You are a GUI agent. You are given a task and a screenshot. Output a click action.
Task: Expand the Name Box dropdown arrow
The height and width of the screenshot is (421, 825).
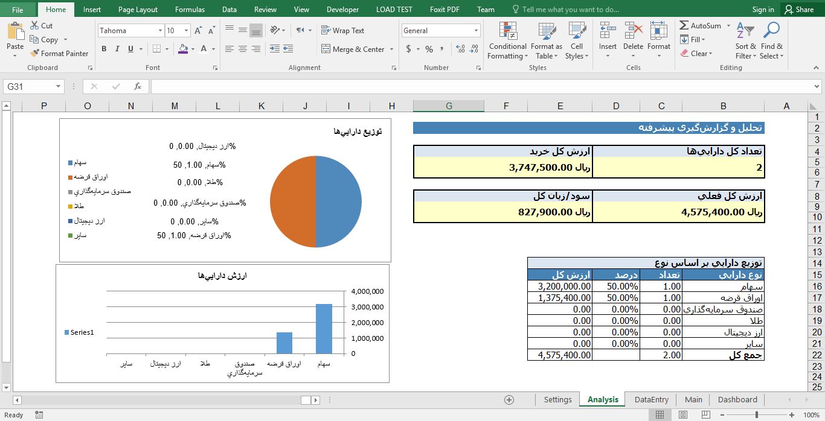pos(58,87)
